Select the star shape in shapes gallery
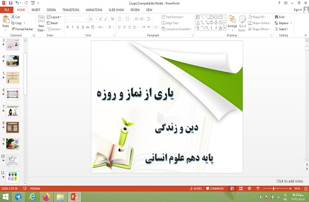The width and height of the screenshot is (309, 202). (x=221, y=28)
